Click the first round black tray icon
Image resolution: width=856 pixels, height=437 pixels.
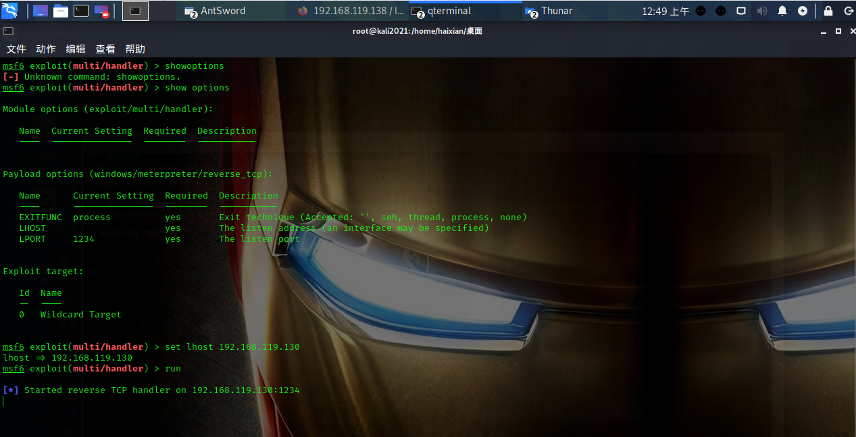pos(701,11)
